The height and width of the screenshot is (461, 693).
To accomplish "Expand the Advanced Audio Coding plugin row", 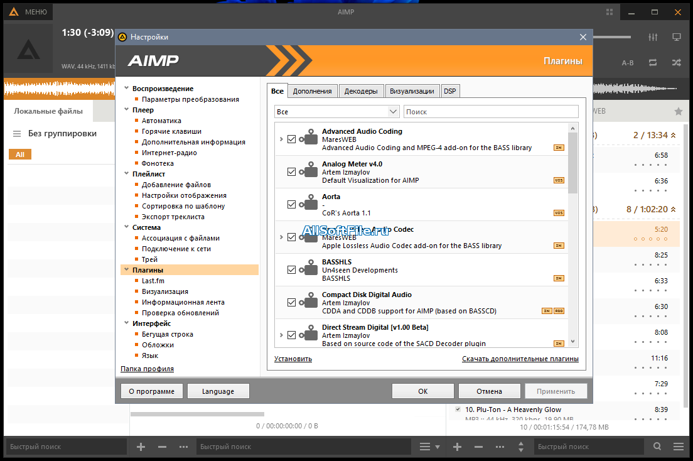I will [x=281, y=139].
